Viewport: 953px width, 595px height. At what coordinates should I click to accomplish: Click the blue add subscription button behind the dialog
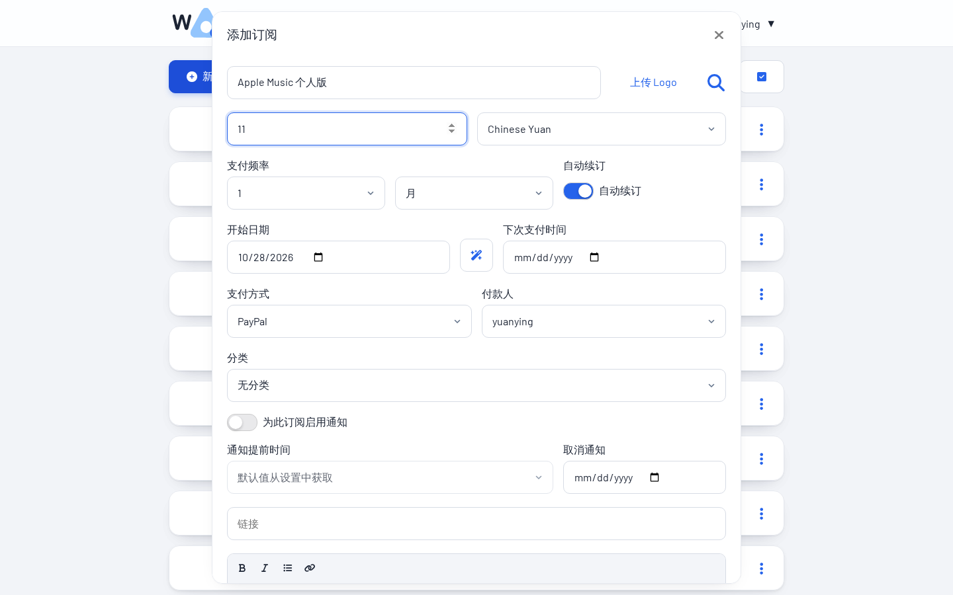tap(191, 77)
